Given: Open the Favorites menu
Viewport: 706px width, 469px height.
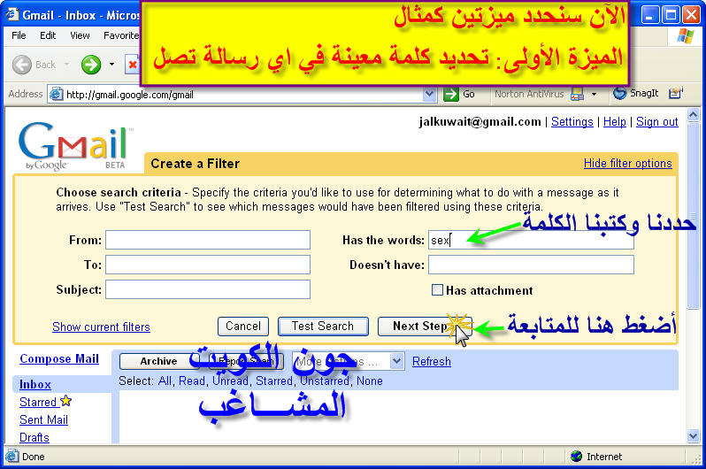Looking at the screenshot, I should (x=121, y=35).
